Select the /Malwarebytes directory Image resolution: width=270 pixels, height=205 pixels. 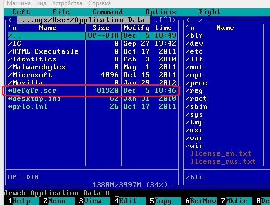[x=93, y=67]
